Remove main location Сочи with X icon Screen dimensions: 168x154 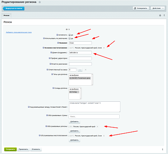[x=104, y=48]
